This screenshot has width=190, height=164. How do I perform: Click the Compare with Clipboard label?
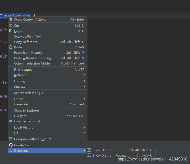pos(32,139)
